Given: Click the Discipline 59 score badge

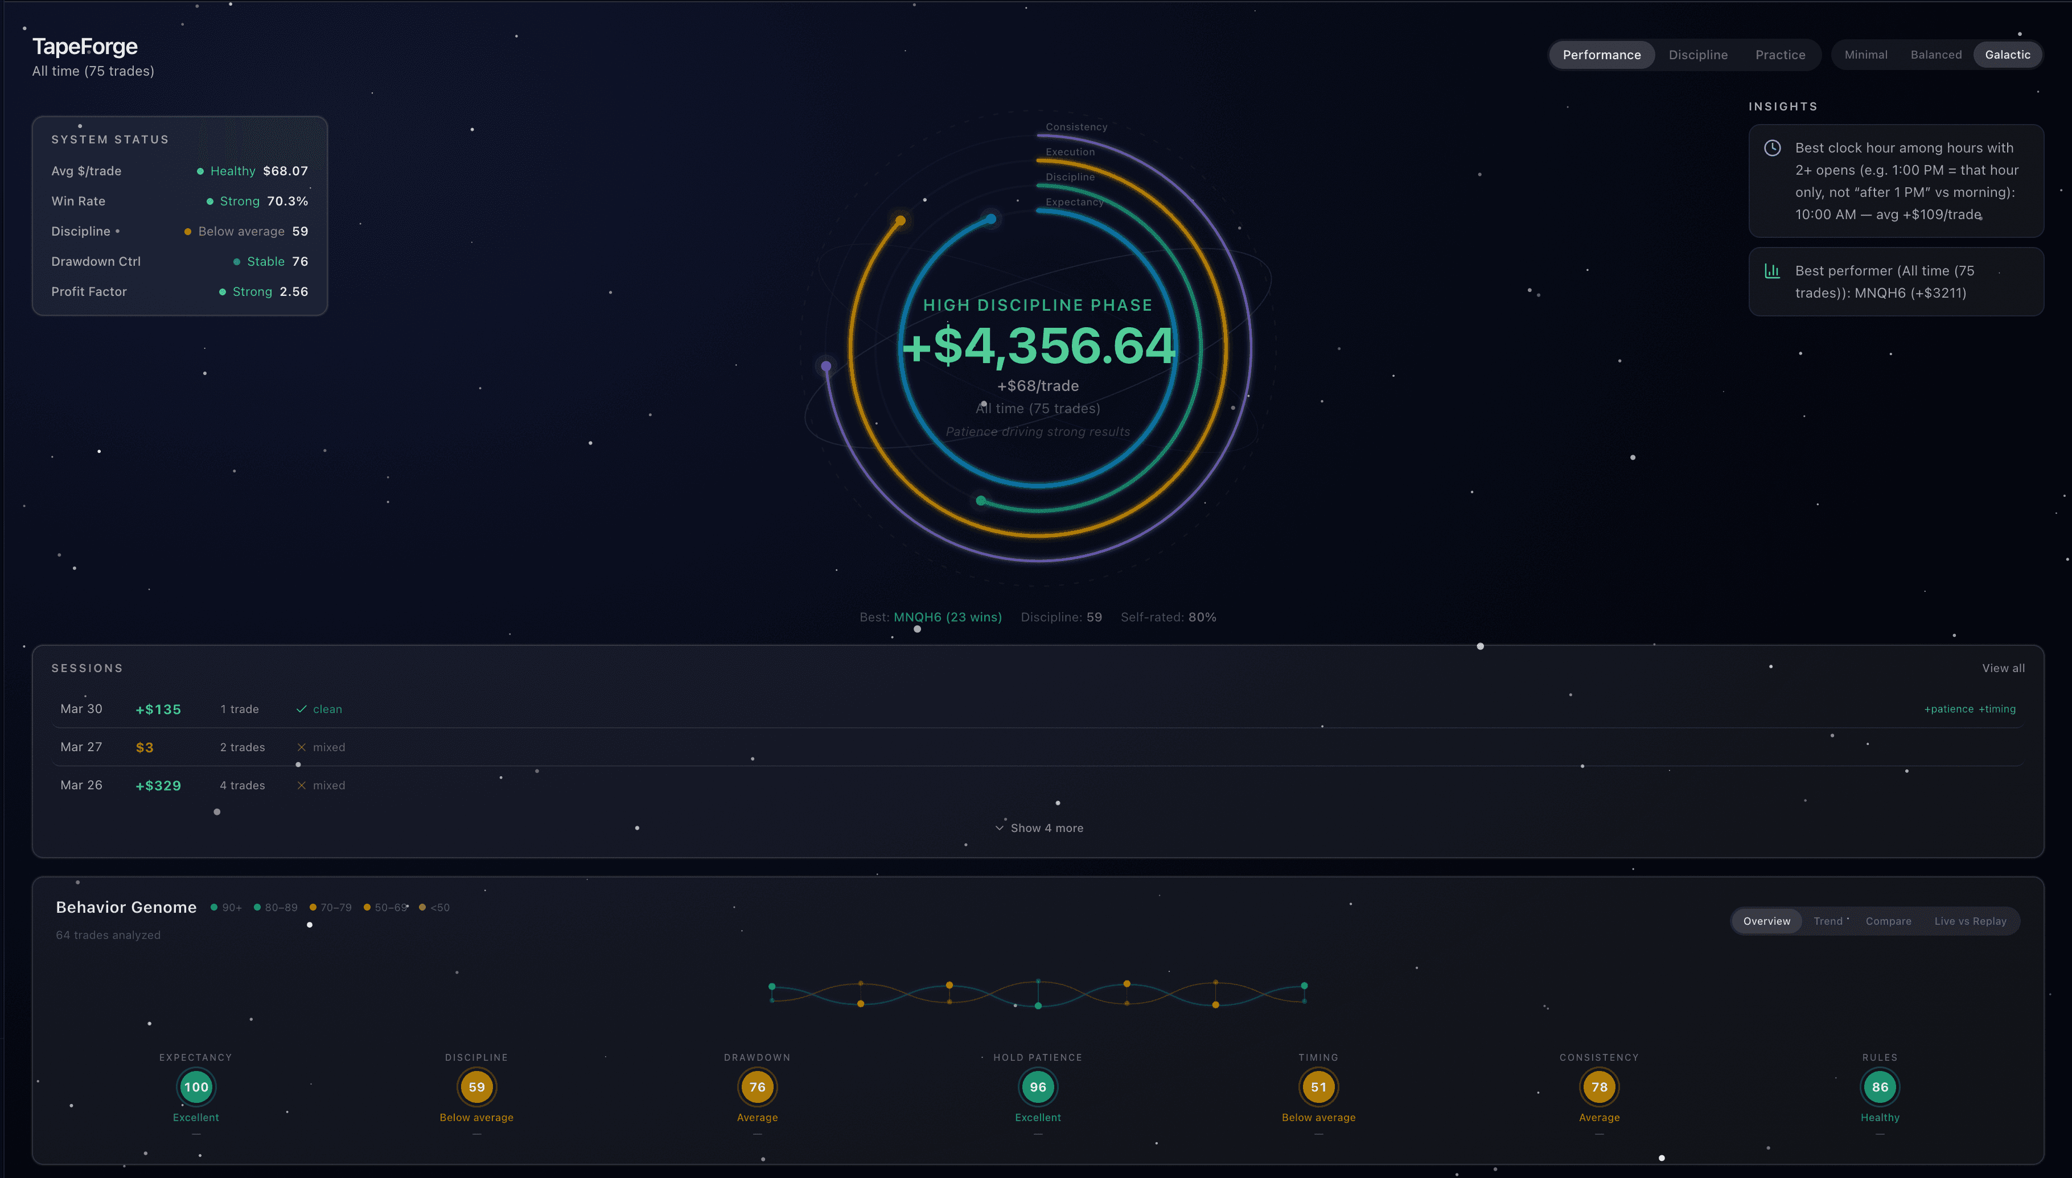Looking at the screenshot, I should click(476, 1086).
